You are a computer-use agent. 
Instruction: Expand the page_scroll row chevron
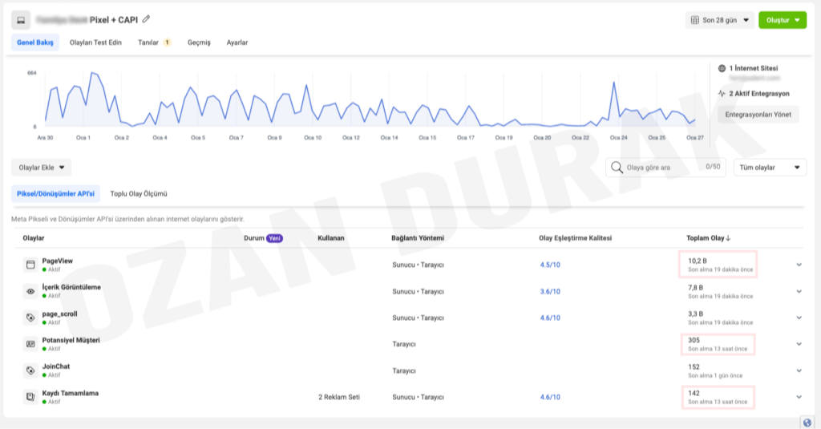coord(799,318)
